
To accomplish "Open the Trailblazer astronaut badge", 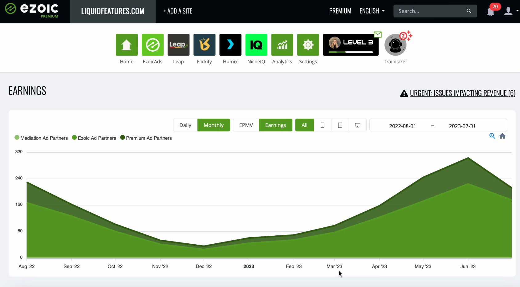I will [x=396, y=45].
